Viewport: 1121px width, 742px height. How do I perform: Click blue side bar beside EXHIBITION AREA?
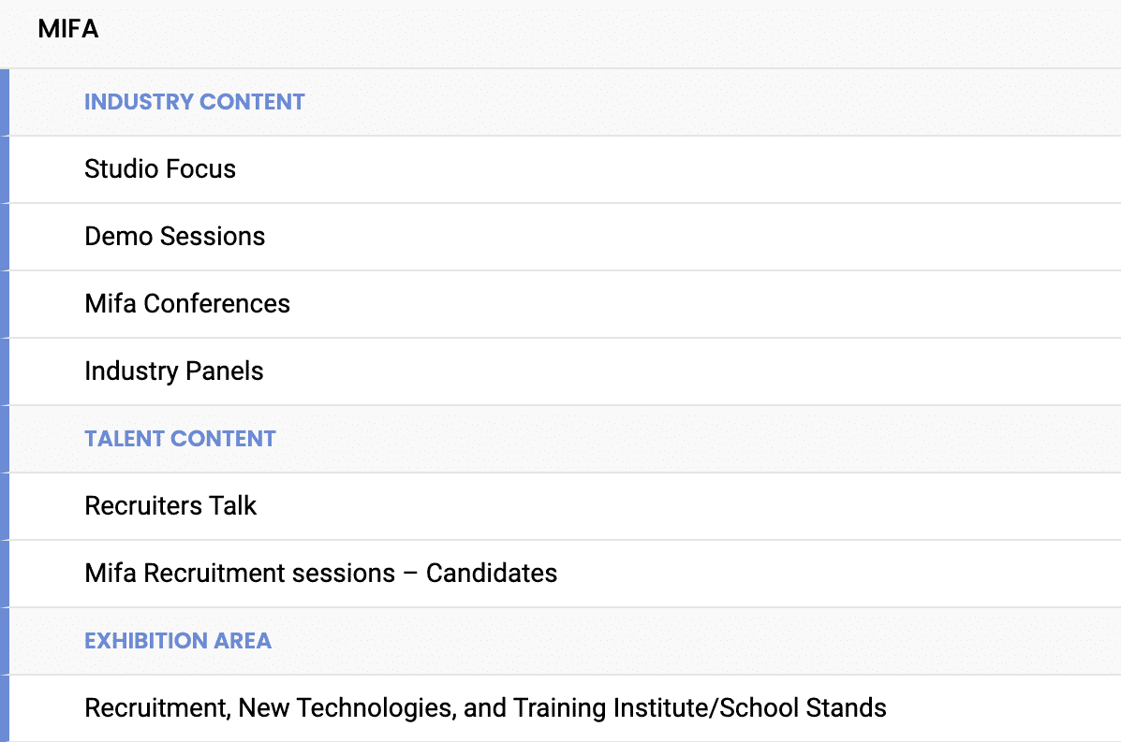tap(4, 641)
